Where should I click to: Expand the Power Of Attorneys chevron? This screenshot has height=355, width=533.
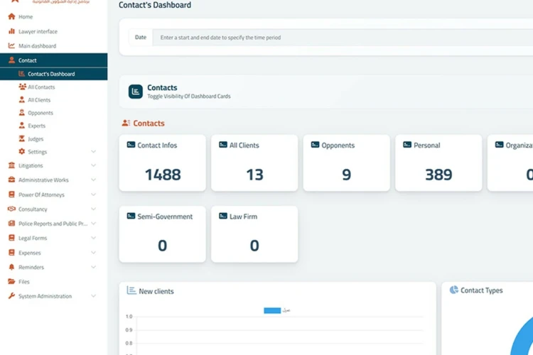93,195
